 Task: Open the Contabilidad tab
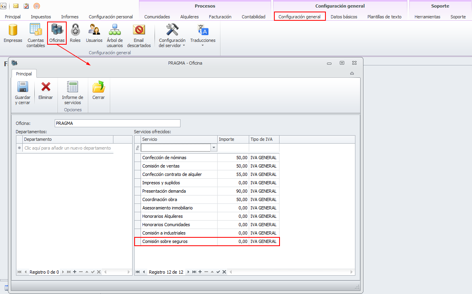254,17
